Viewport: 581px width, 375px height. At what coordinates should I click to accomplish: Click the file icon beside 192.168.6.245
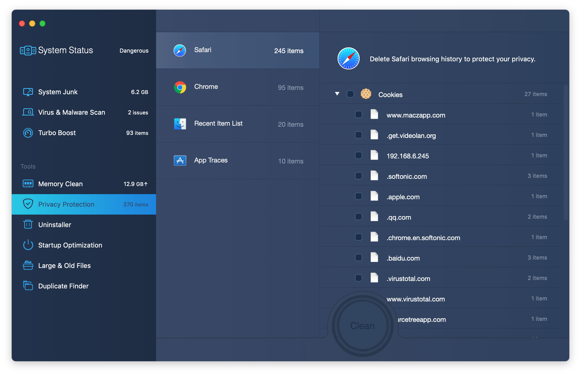pyautogui.click(x=374, y=155)
